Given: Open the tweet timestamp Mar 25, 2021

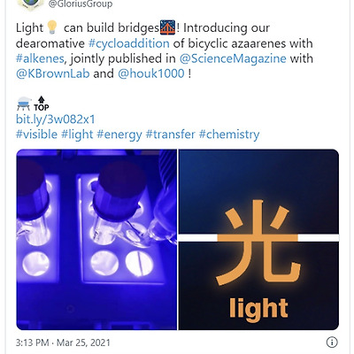Looking at the screenshot, I should pos(63,342).
